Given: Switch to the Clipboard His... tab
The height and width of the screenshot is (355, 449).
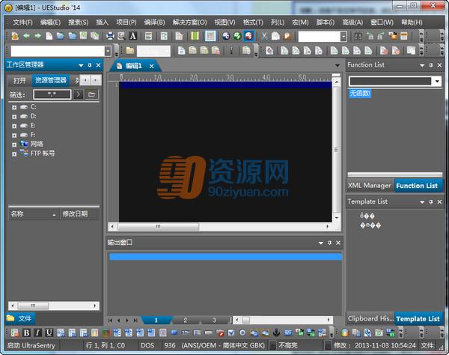Looking at the screenshot, I should [370, 318].
